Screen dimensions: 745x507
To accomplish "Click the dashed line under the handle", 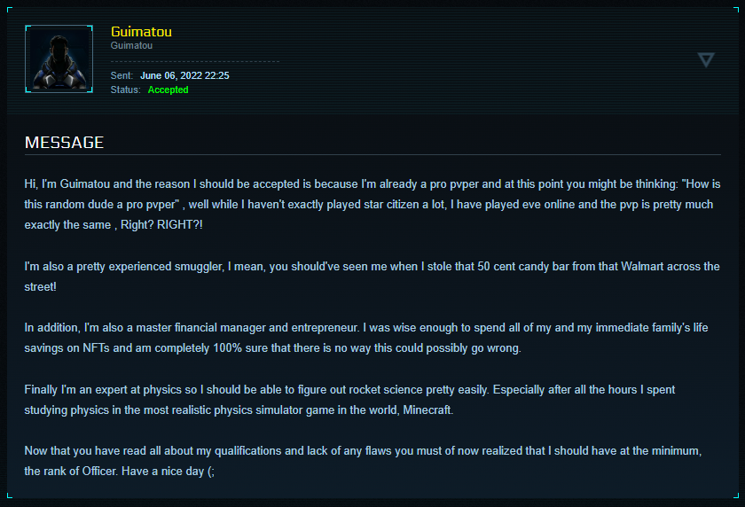I will 195,61.
